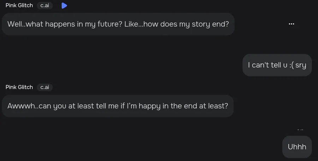Open Pink Glitch profile from top name label

click(x=19, y=5)
